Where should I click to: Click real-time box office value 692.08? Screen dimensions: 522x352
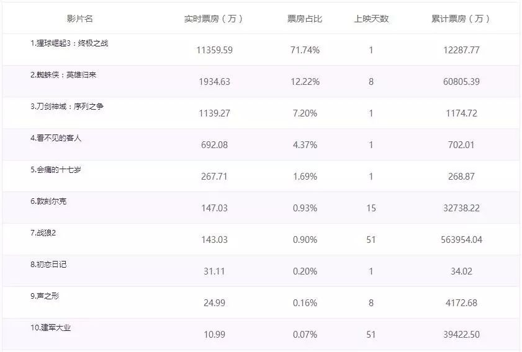tap(214, 145)
